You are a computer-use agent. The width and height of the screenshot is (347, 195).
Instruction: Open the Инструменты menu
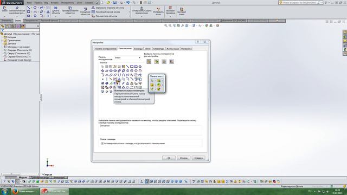tap(67, 3)
